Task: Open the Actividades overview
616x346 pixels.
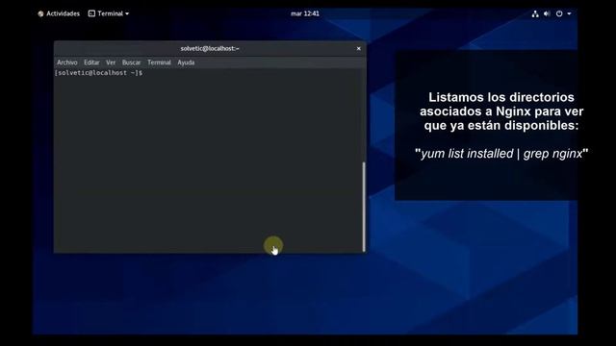Action: (x=59, y=13)
